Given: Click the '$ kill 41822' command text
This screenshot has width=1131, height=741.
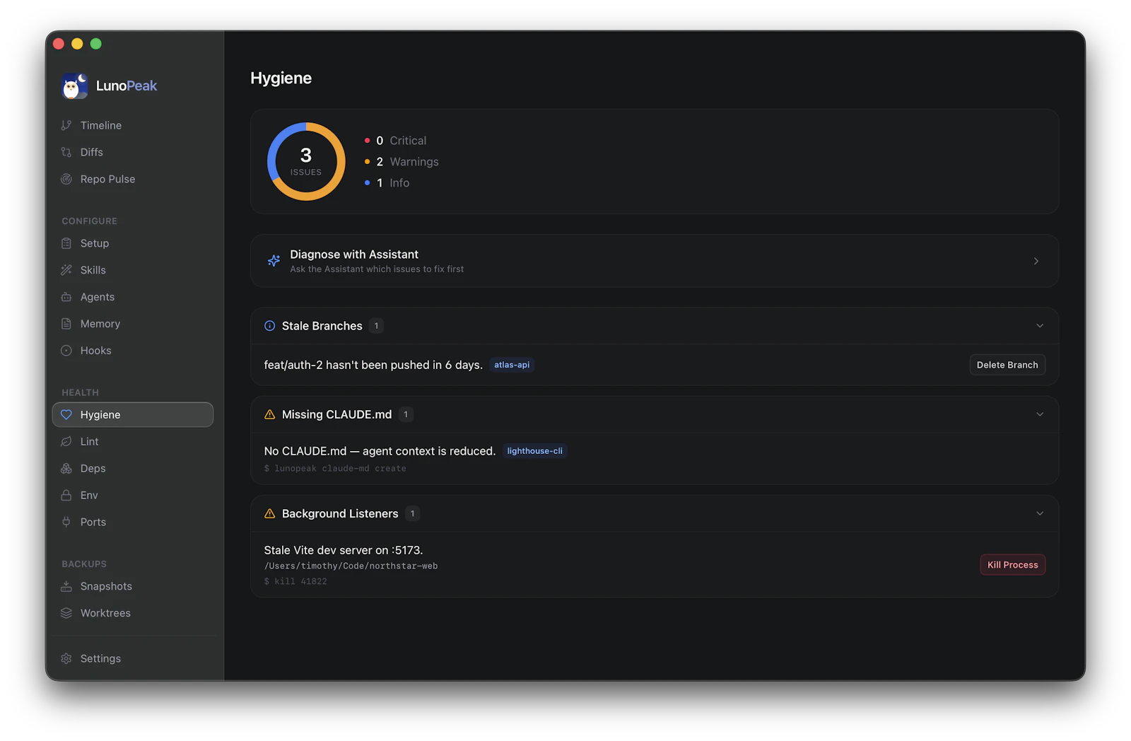Looking at the screenshot, I should tap(295, 581).
